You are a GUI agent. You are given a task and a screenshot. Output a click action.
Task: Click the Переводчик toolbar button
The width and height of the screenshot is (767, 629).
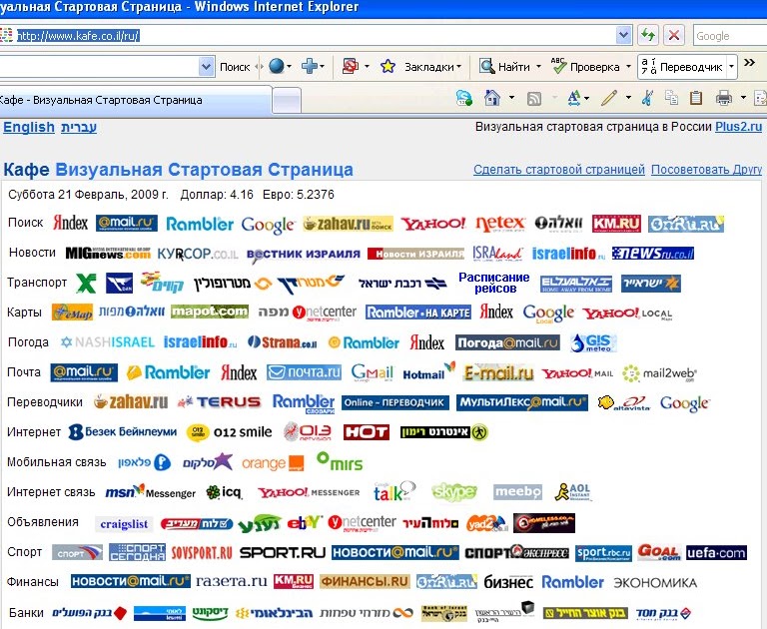[682, 67]
